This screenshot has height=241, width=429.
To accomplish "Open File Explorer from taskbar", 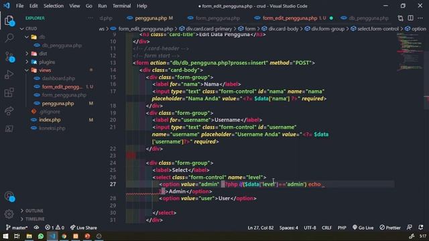I will 29,236.
